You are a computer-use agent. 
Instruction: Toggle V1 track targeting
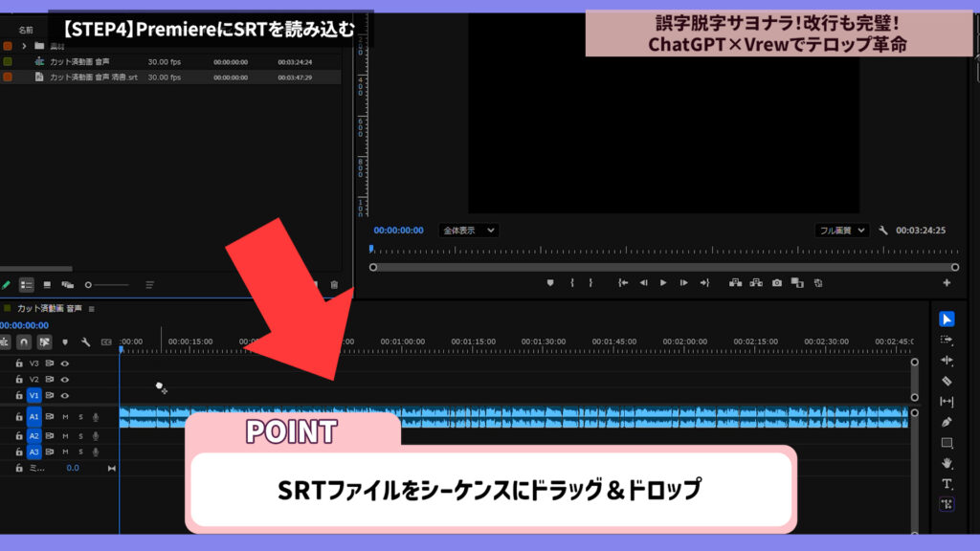(x=33, y=395)
